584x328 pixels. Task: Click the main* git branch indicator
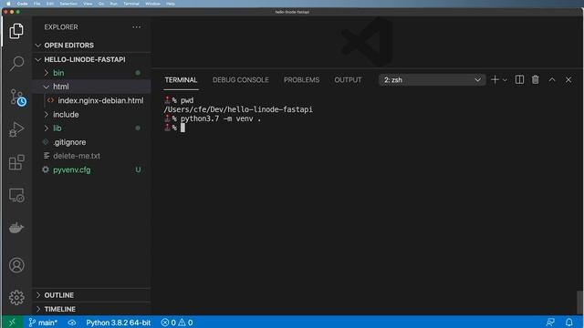(x=43, y=323)
